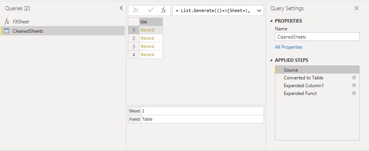
Task: Select the Converted to Table step
Action: [x=317, y=78]
